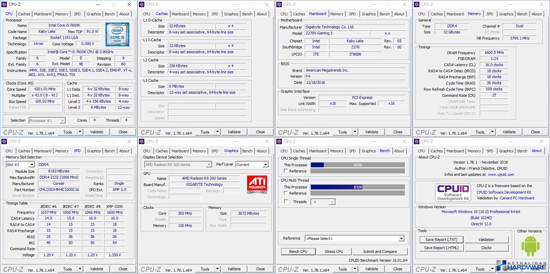Open the Slot #1 memory slot dropdown
Viewport: 550px width, 274px height.
click(x=20, y=165)
